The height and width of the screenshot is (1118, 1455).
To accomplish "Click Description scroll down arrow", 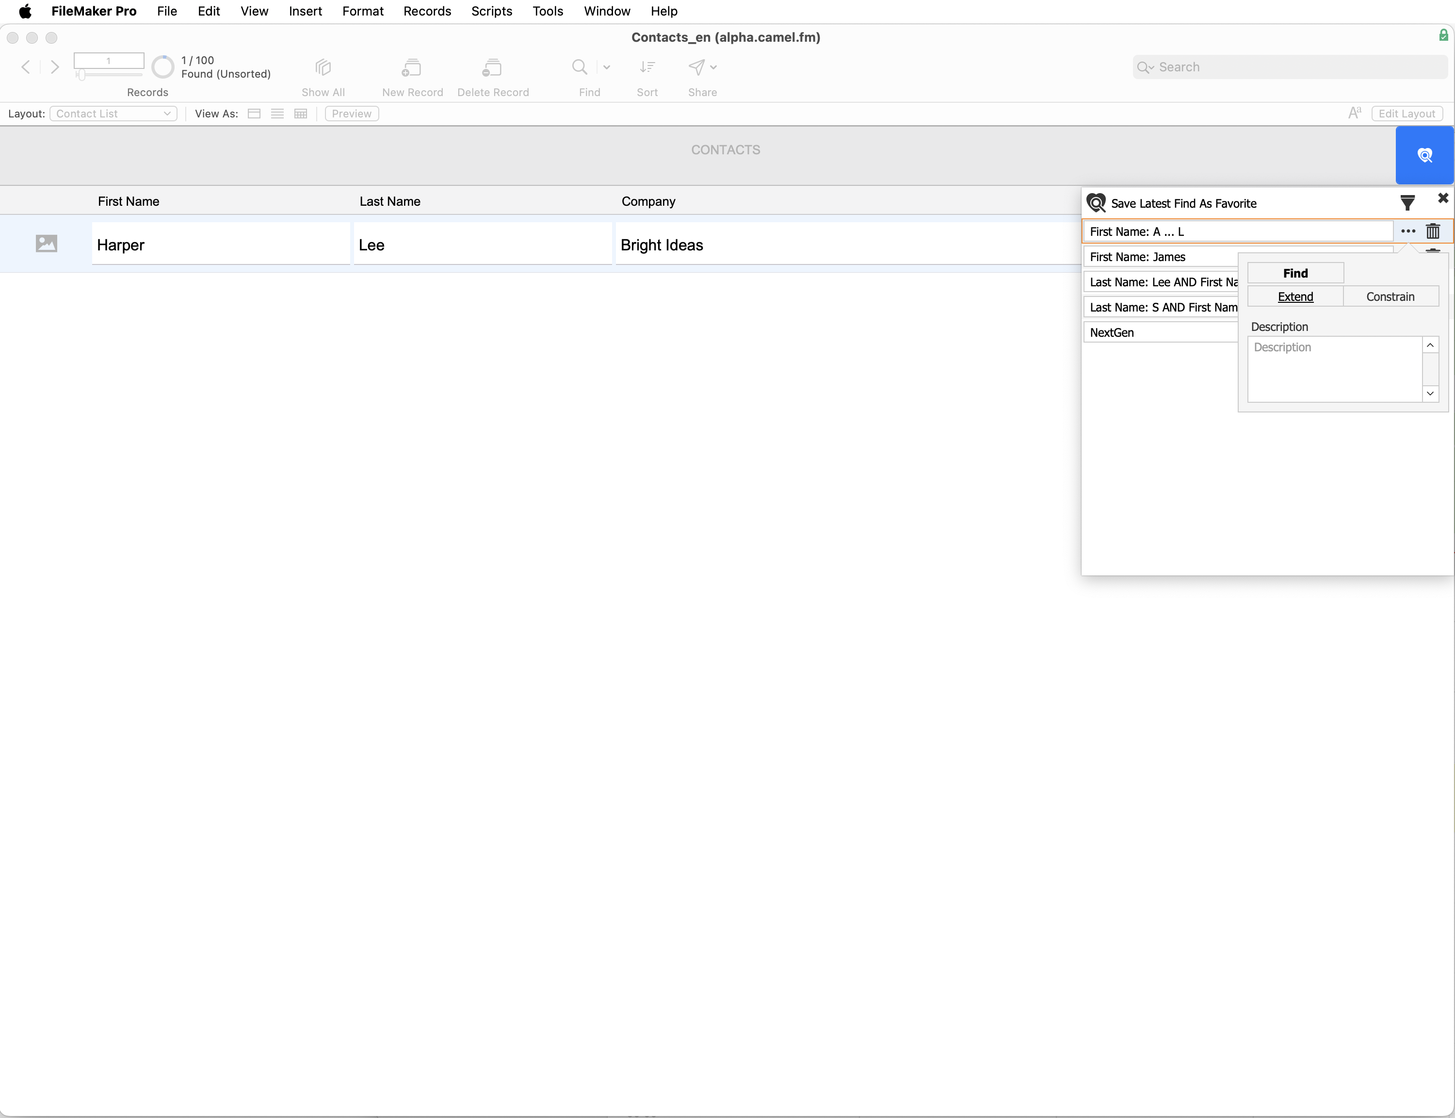I will pos(1430,394).
